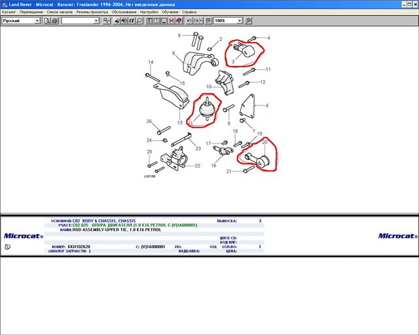Select callout number 12 in diagram
This screenshot has width=419, height=335.
pos(263,82)
